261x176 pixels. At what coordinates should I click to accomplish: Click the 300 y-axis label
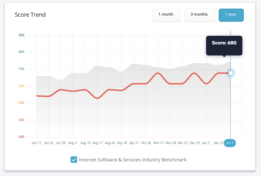[21, 137]
